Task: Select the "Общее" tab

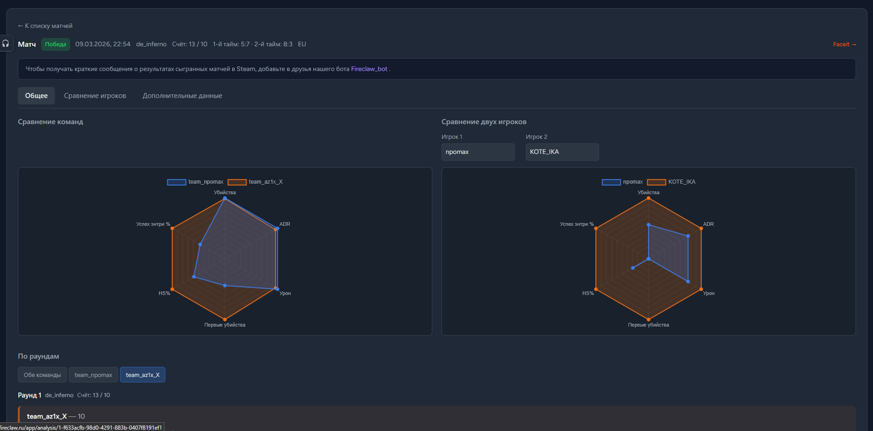Action: 36,96
